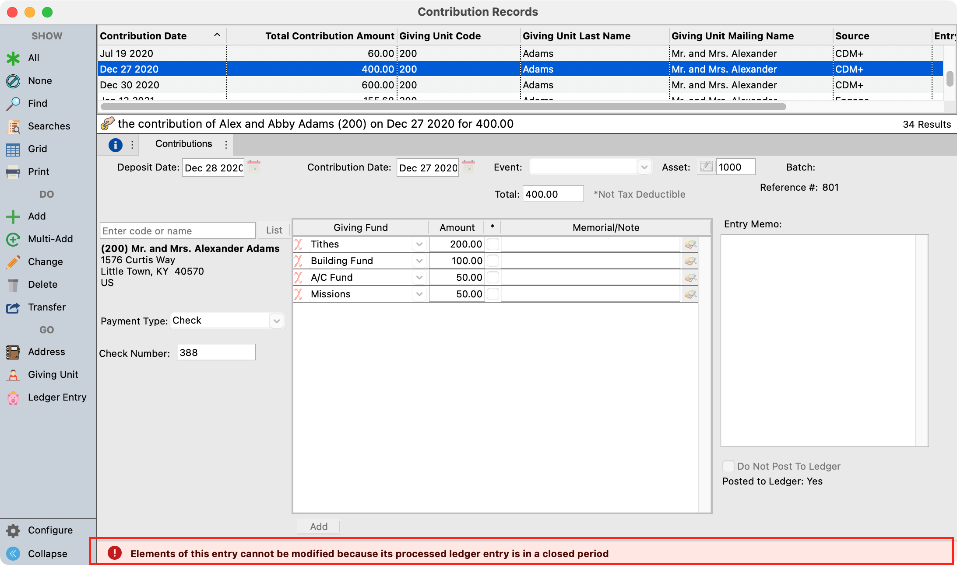Viewport: 957px width, 565px height.
Task: Check the Building Fund asterisk checkbox
Action: click(x=493, y=261)
